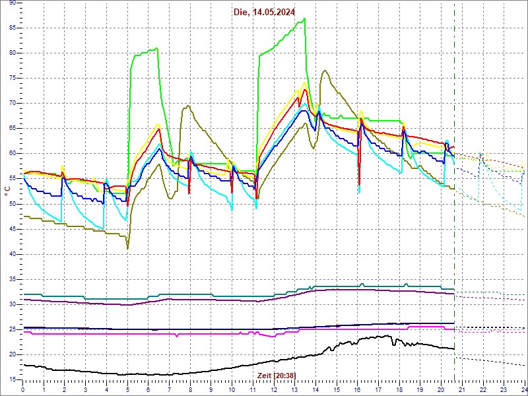
Task: Select hour 8 on the time axis
Action: click(x=190, y=389)
